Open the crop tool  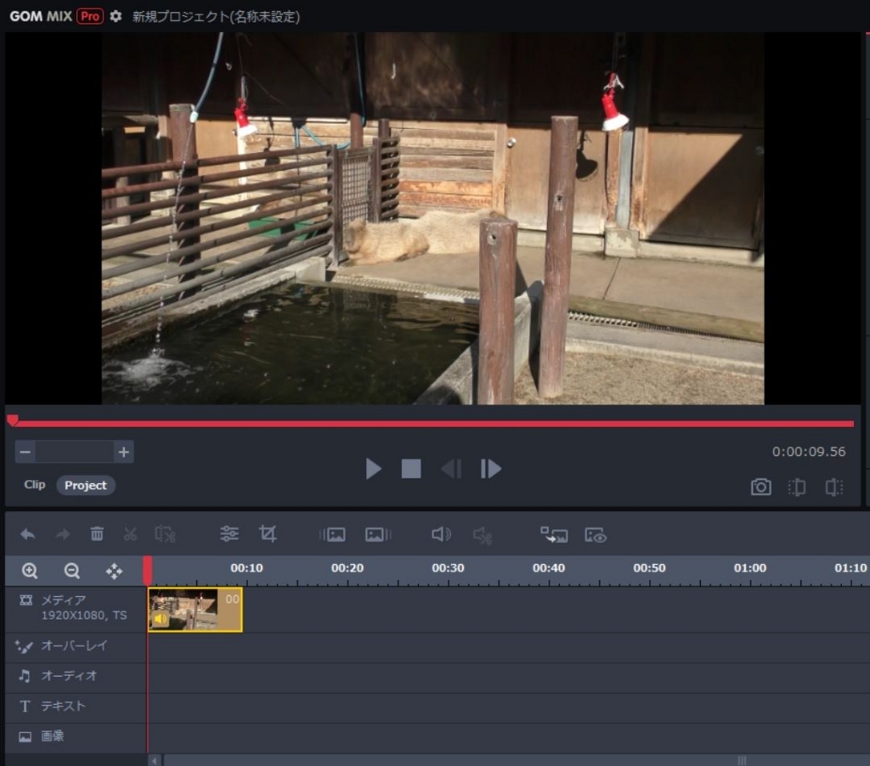(268, 534)
